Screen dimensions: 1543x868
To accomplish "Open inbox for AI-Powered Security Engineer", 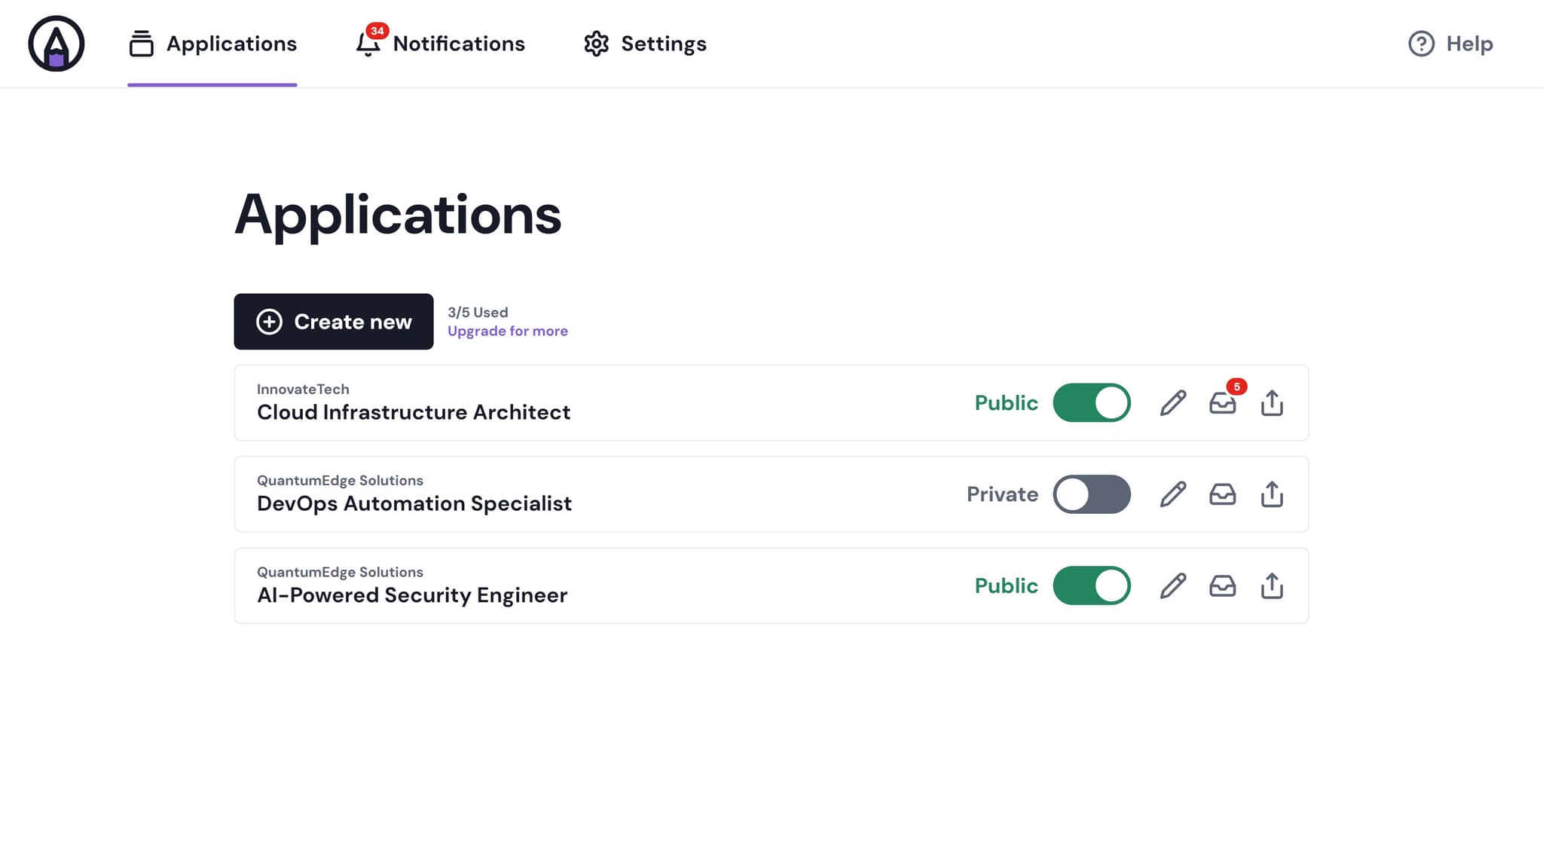I will (x=1222, y=587).
